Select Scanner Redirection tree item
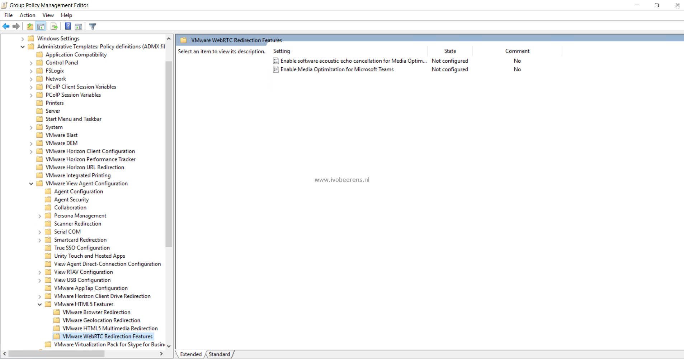 (x=78, y=224)
